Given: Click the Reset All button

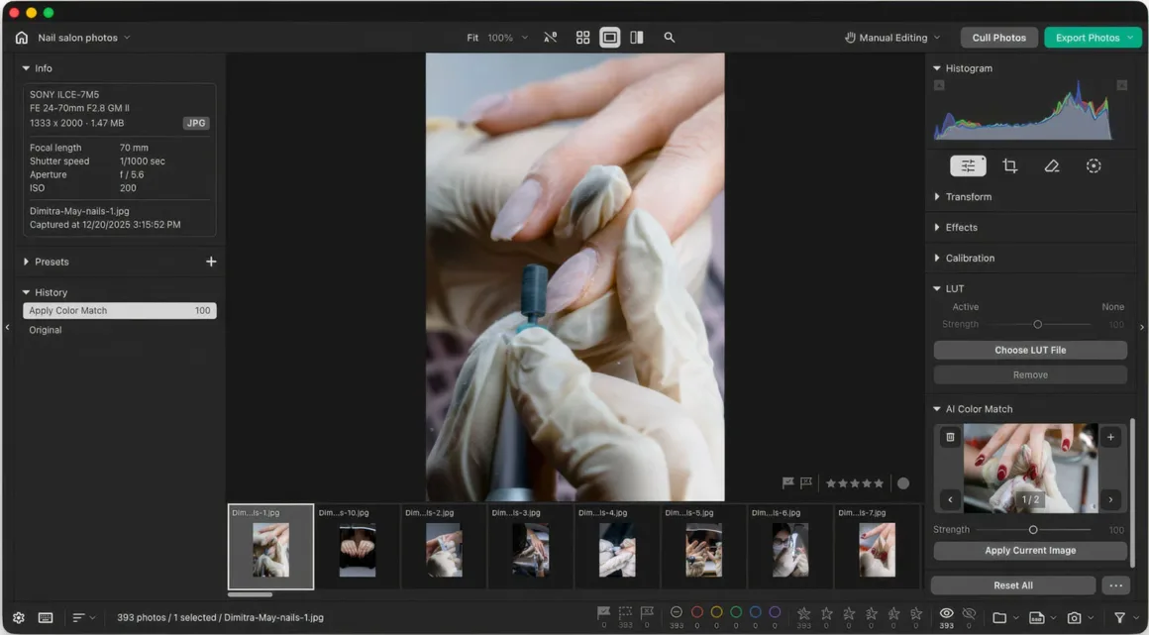Looking at the screenshot, I should coord(1013,585).
